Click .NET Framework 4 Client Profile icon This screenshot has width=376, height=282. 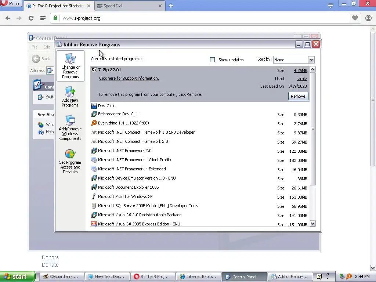[94, 160]
